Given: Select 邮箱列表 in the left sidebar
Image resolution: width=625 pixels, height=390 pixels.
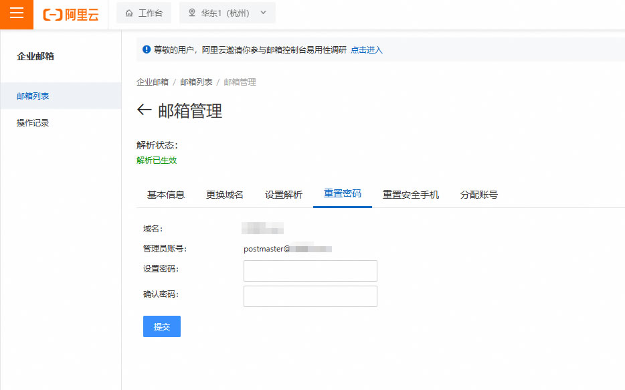Looking at the screenshot, I should click(33, 96).
